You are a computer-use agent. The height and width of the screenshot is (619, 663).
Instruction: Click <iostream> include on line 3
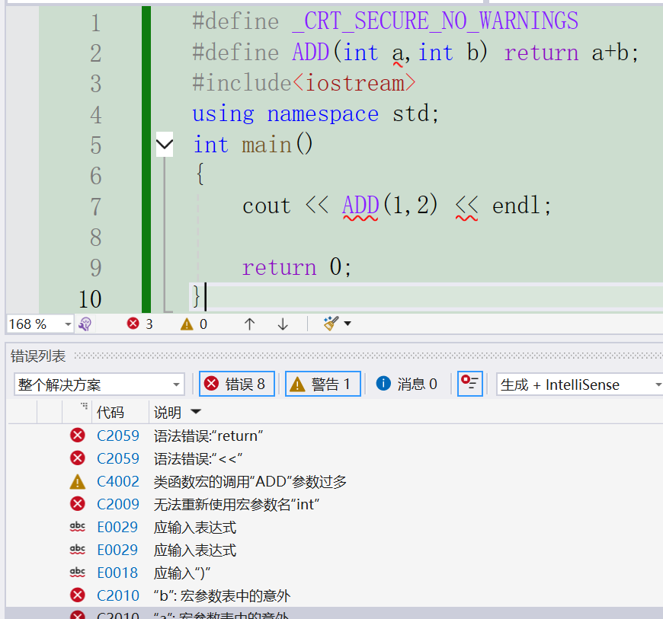(x=354, y=82)
